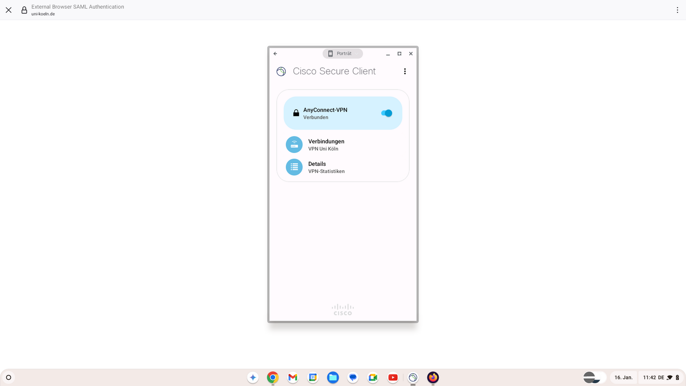This screenshot has height=386, width=686.
Task: Close the SAML Authentication browser tab
Action: (x=9, y=10)
